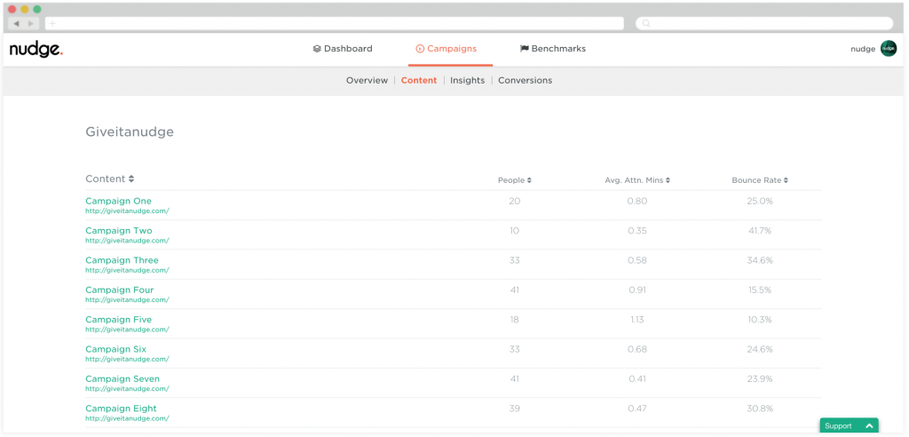This screenshot has height=437, width=909.
Task: Focus the browser search field
Action: (764, 23)
